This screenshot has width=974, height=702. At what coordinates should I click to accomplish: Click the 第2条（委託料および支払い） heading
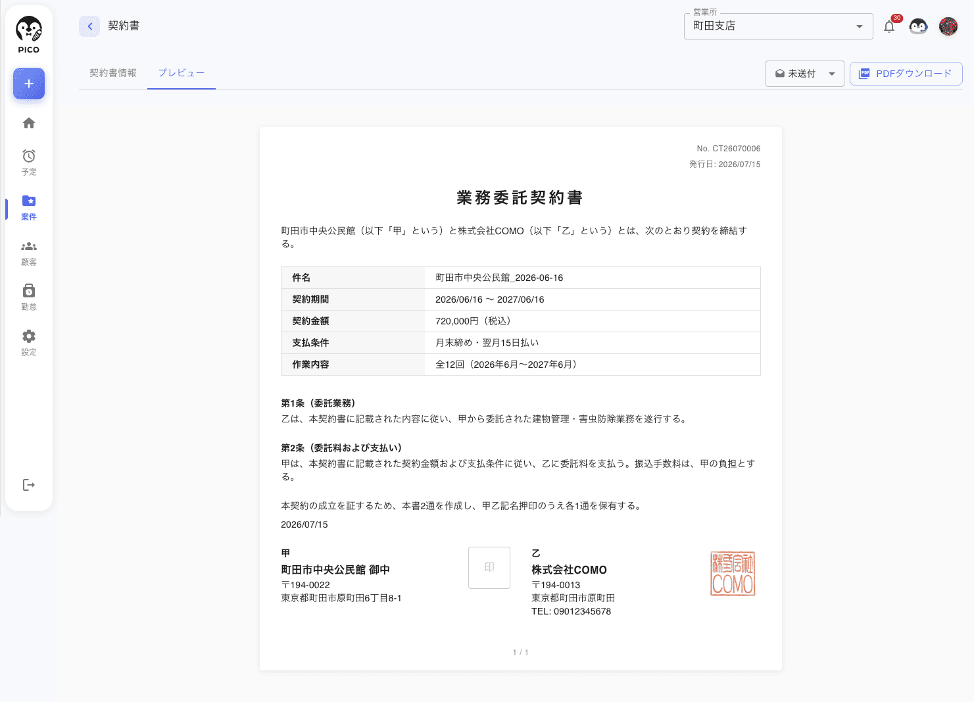point(341,448)
